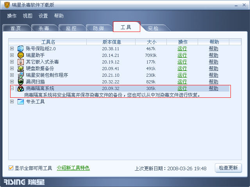
Task: Switch to the 安检 tab
Action: click(x=154, y=28)
